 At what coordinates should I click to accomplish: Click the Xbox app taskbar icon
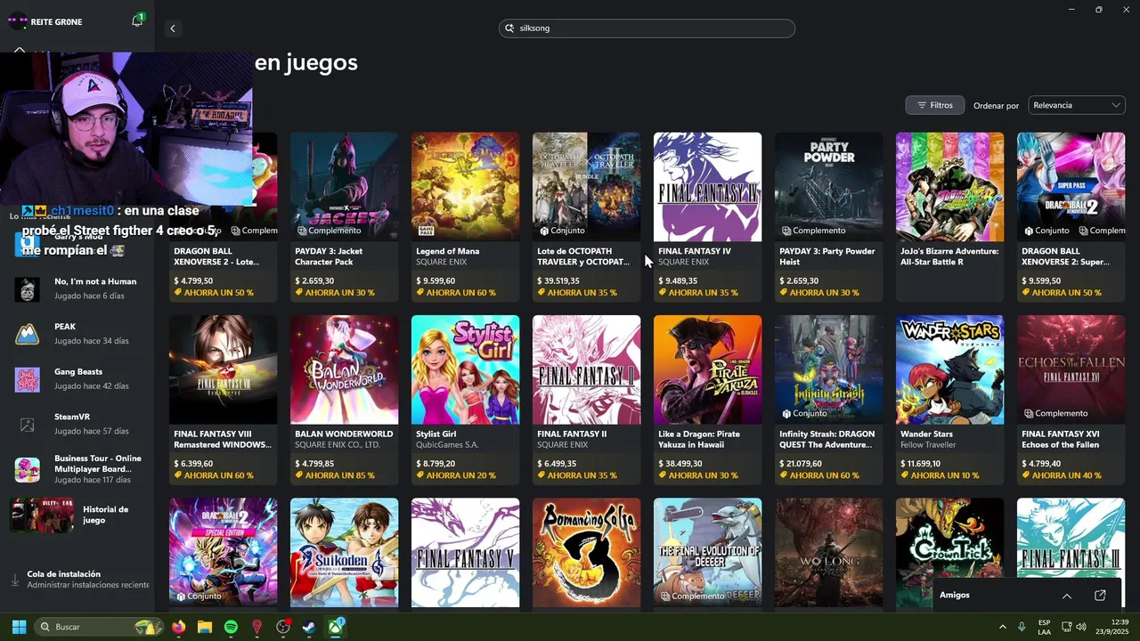337,627
